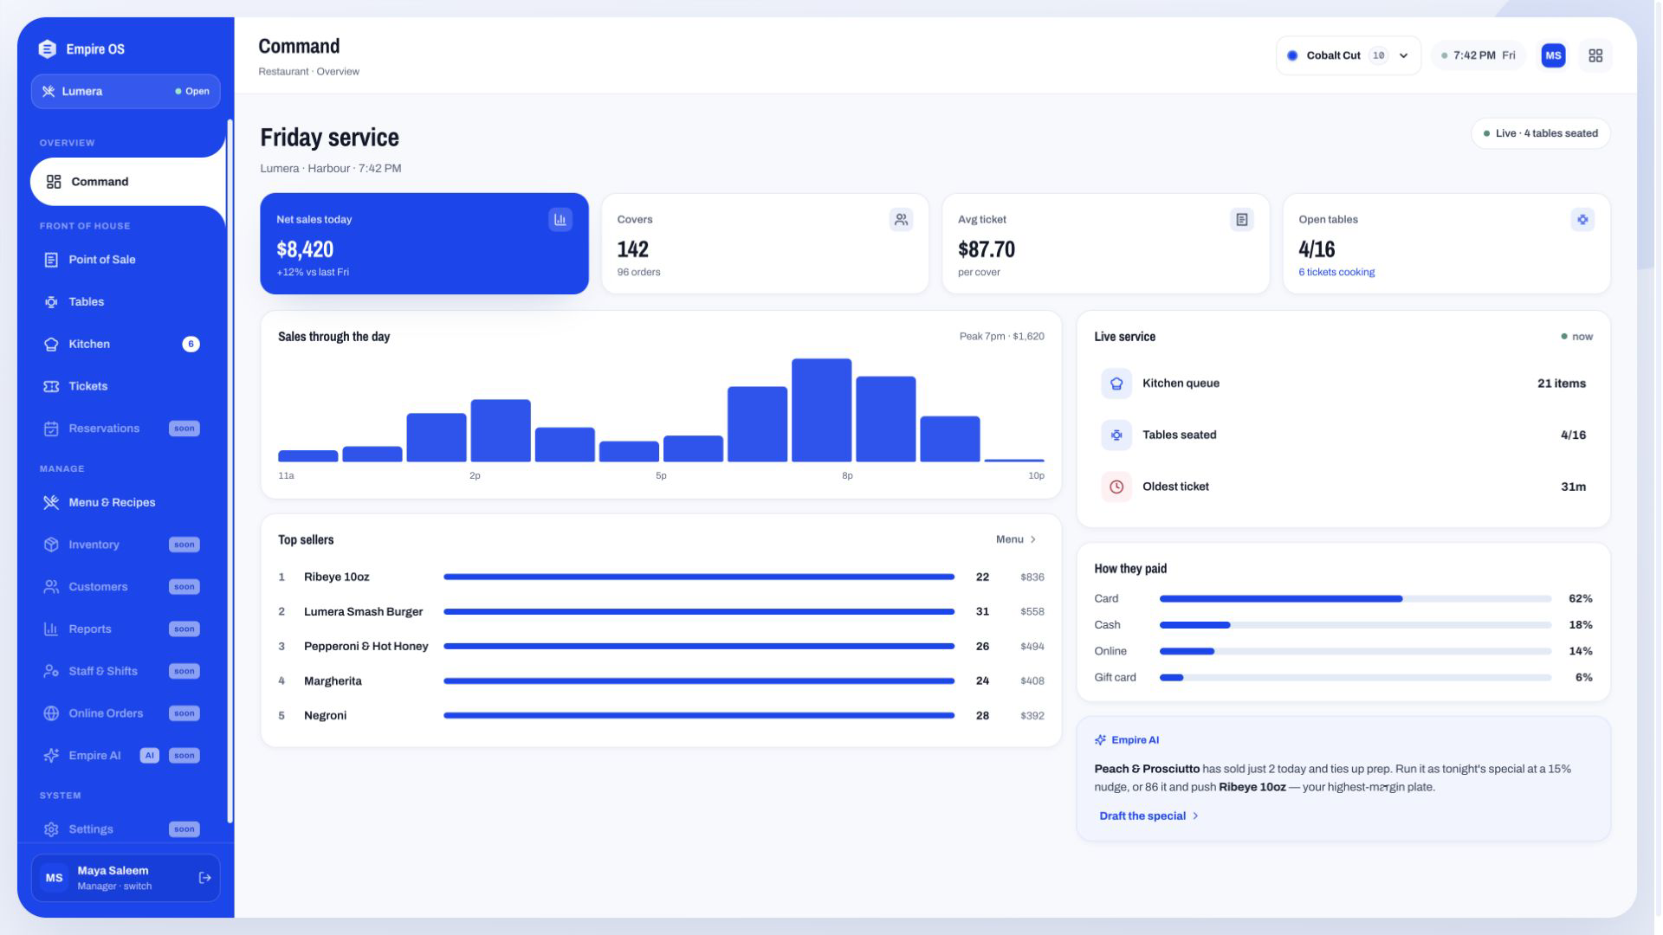Click the receipt icon on Avg ticket card
The image size is (1663, 935).
pos(1241,220)
